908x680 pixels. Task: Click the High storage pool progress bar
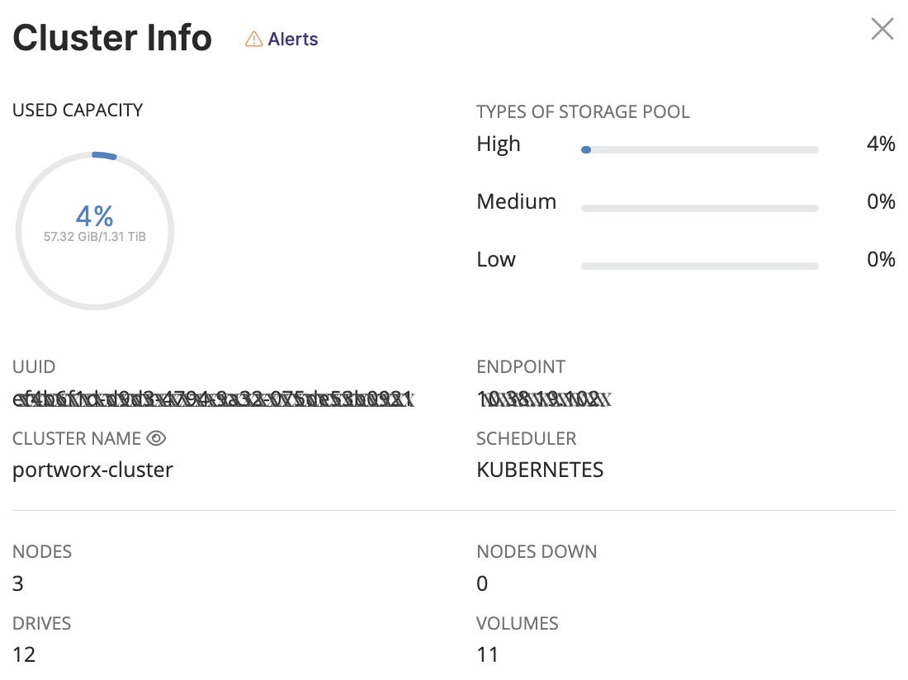[x=699, y=150]
